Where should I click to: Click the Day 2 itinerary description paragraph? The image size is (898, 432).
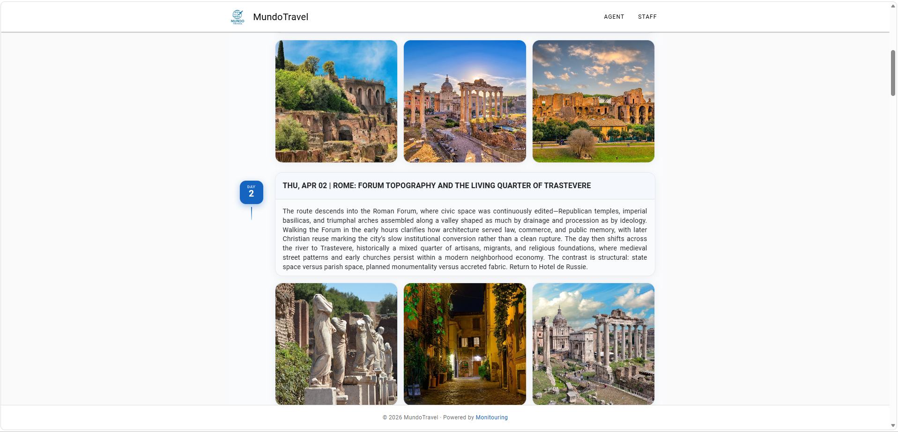(x=465, y=239)
